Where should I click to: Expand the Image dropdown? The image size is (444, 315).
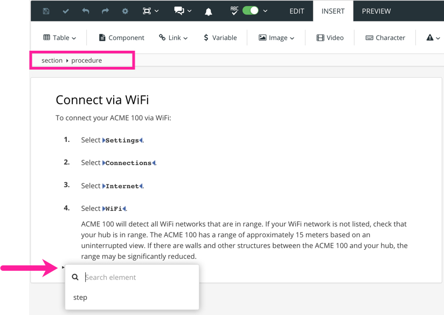click(x=276, y=37)
